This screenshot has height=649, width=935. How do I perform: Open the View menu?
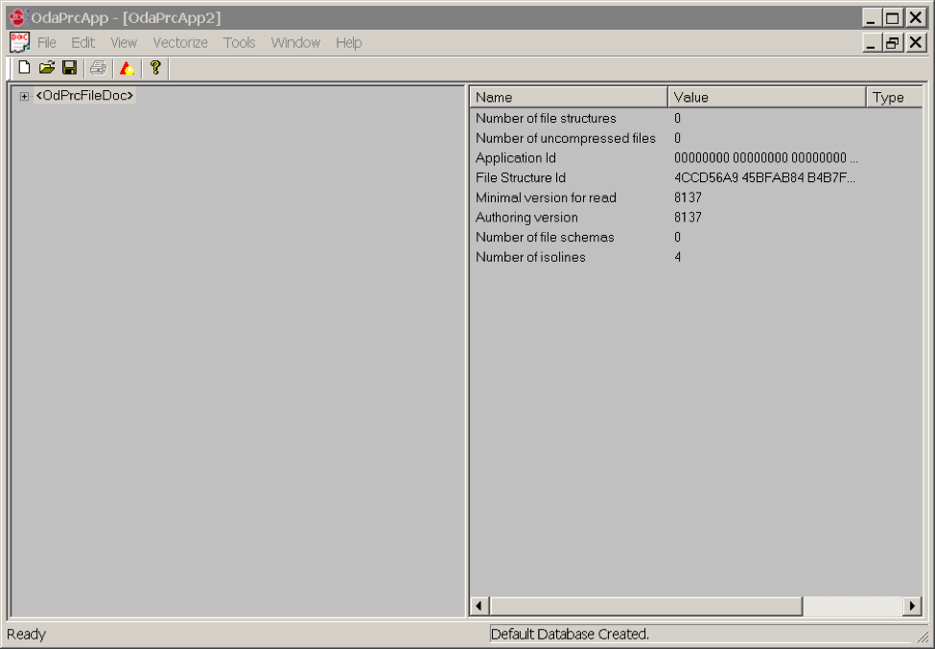coord(124,43)
